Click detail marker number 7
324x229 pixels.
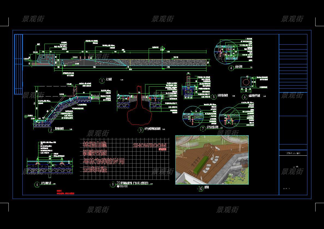pos(203,129)
